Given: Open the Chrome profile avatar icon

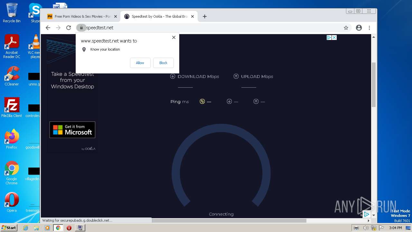Looking at the screenshot, I should 359,28.
